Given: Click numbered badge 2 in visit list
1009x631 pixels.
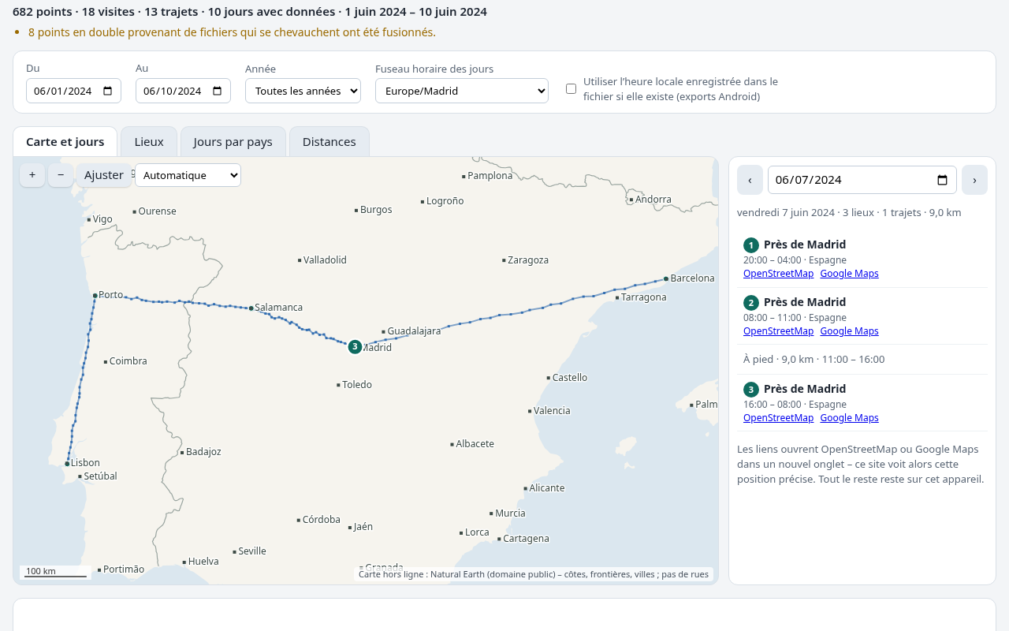Looking at the screenshot, I should tap(751, 303).
